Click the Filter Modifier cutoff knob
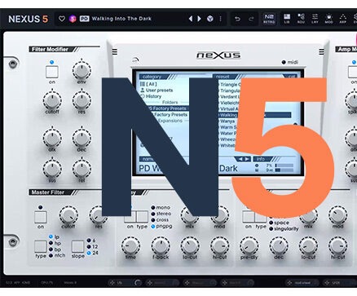The image size is (357, 296). (52, 100)
